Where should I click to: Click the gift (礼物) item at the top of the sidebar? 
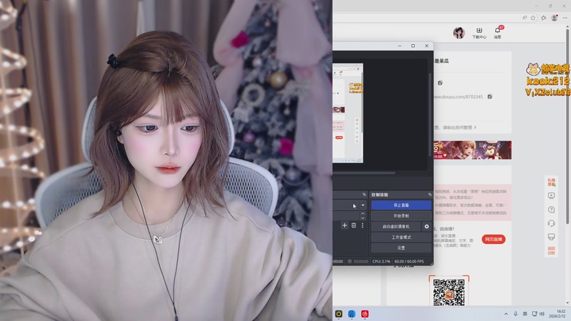551,182
